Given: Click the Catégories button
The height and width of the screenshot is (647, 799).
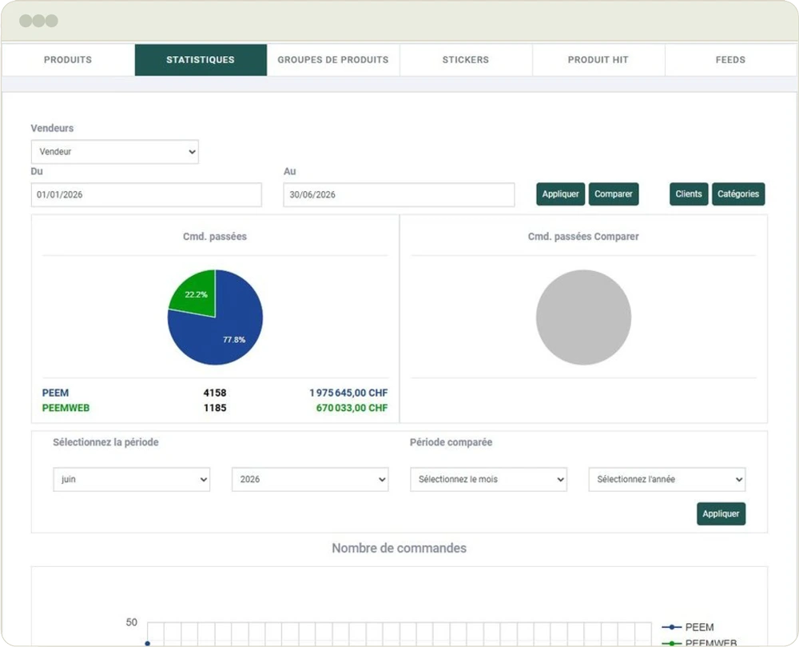Looking at the screenshot, I should [x=737, y=194].
